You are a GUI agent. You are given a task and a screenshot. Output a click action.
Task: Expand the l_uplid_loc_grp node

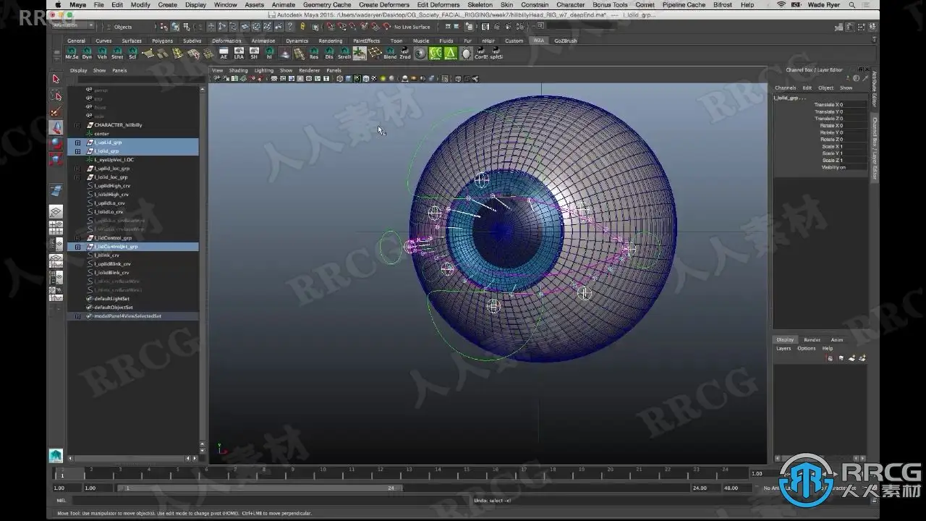pos(77,169)
